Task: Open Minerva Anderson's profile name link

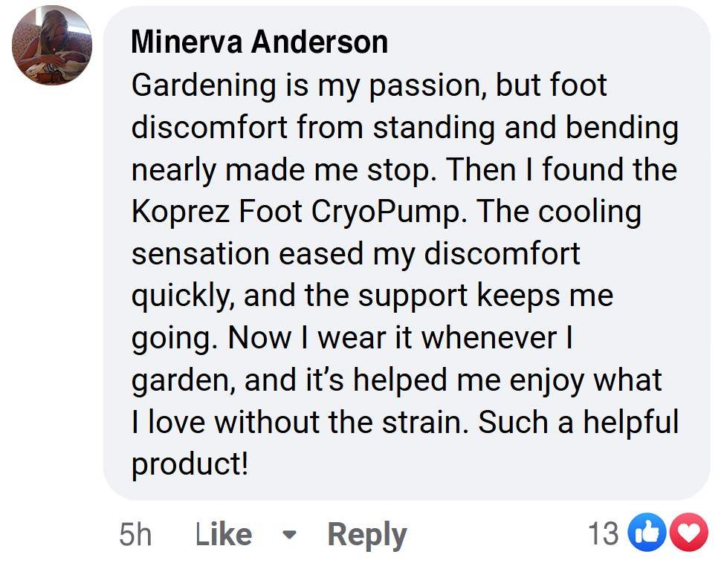Action: pos(259,42)
